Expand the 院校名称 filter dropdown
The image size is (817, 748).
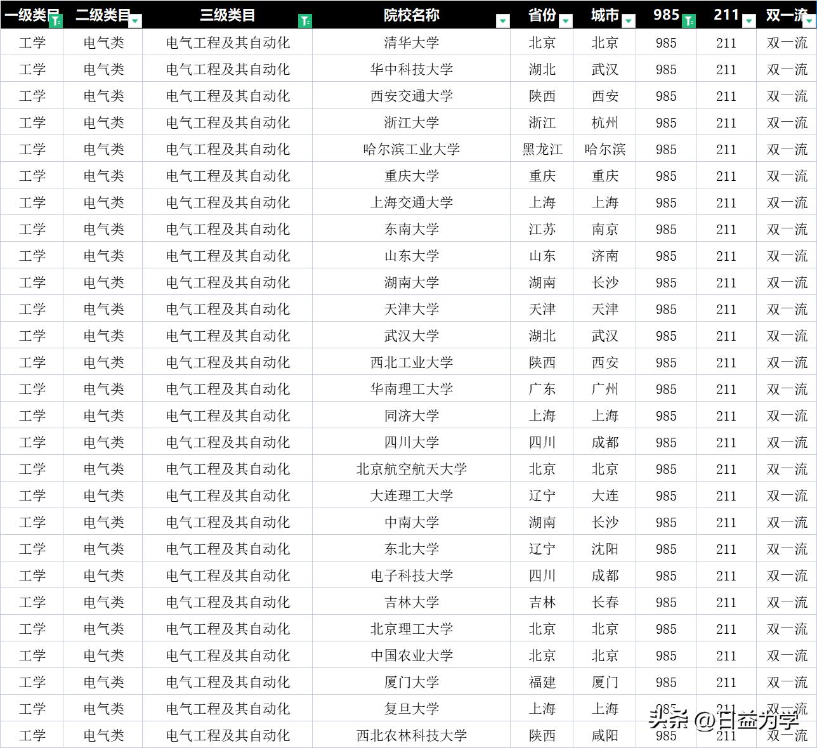(502, 20)
